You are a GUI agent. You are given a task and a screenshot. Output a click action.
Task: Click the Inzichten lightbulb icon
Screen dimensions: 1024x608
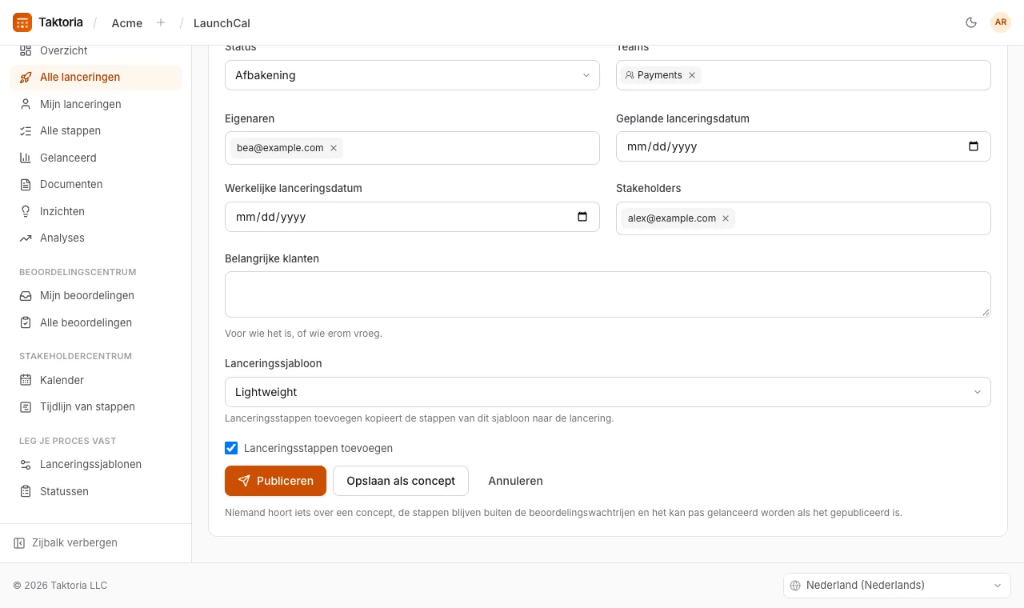click(x=26, y=211)
